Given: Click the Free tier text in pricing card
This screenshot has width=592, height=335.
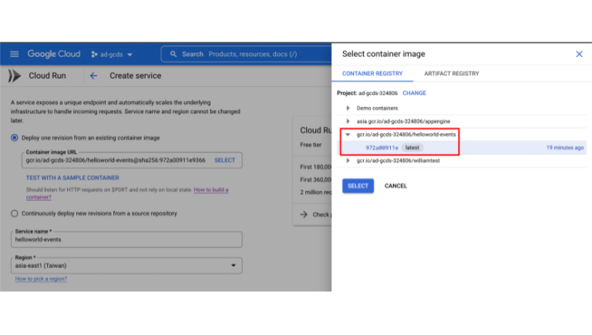Looking at the screenshot, I should coord(311,145).
